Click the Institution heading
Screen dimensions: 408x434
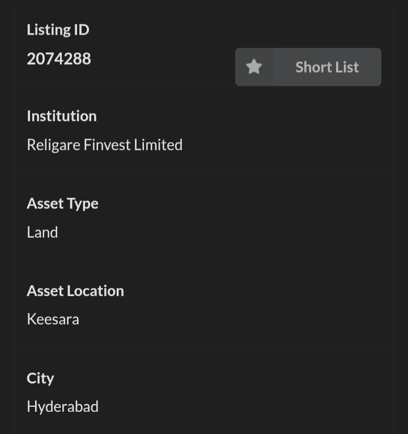tap(61, 116)
